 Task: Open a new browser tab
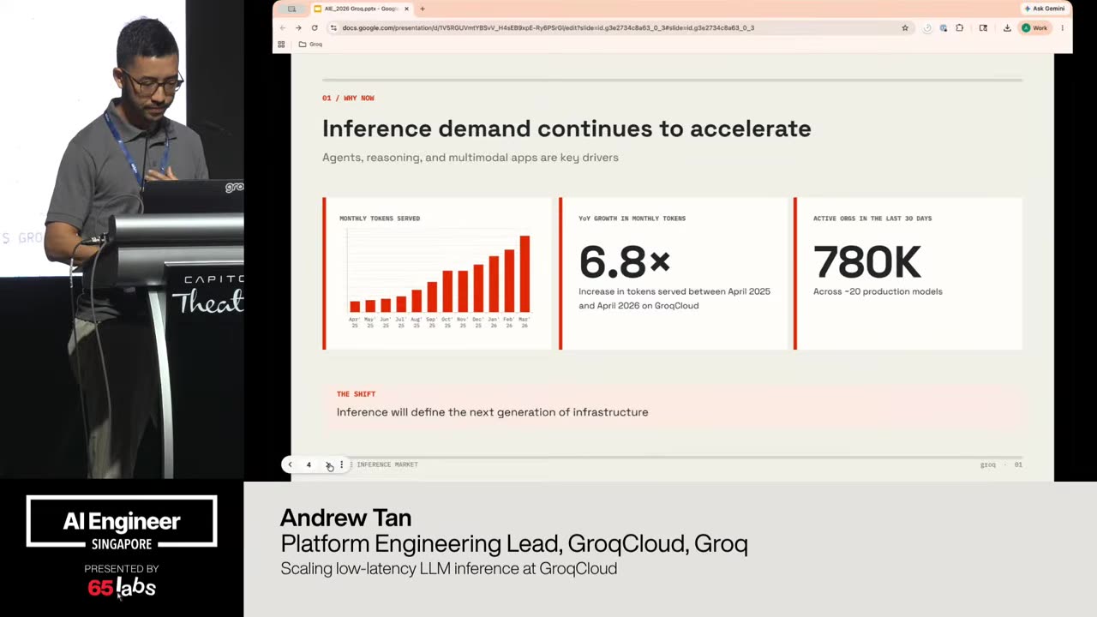[422, 9]
